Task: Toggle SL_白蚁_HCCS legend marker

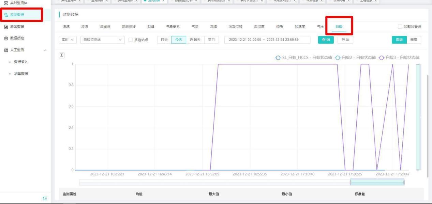Action: (278, 57)
